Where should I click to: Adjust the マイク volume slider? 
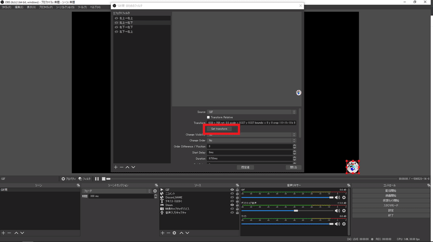287,224
